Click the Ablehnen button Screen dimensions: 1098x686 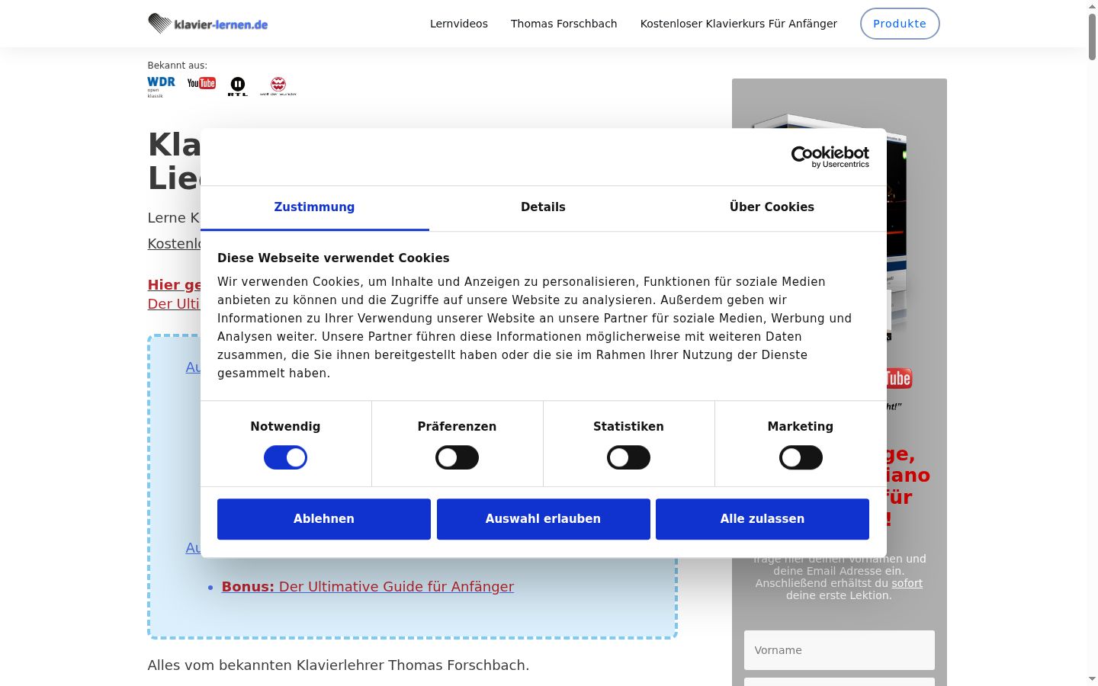[324, 519]
